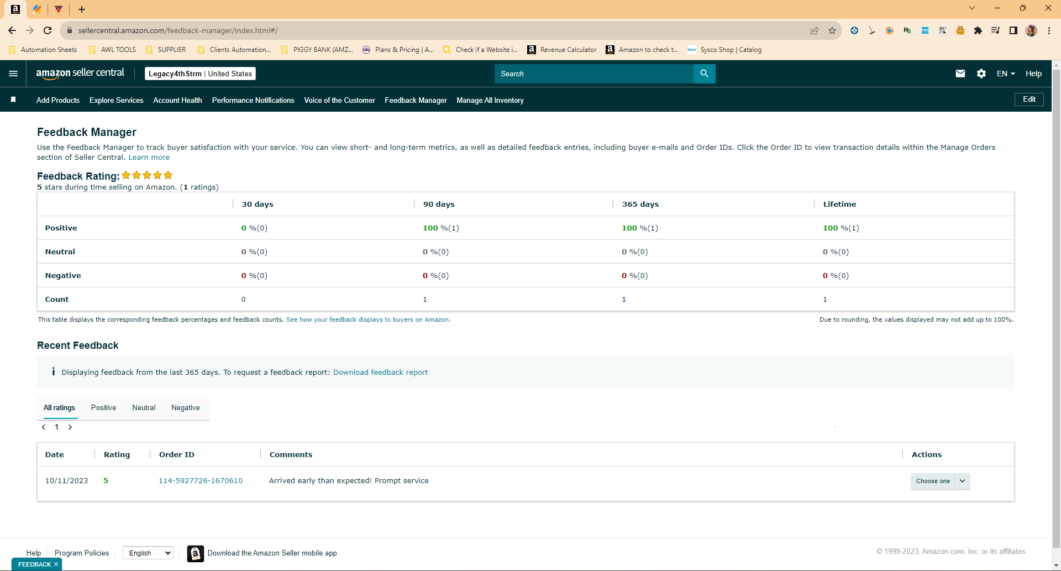Open Manage All Inventory menu item

pos(490,100)
